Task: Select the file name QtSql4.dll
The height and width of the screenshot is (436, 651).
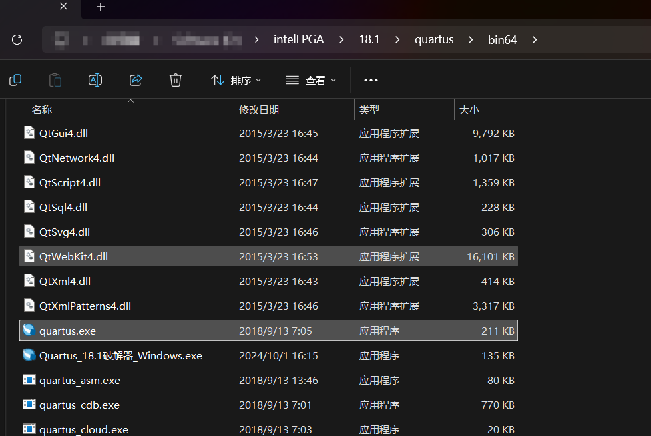Action: pos(63,208)
